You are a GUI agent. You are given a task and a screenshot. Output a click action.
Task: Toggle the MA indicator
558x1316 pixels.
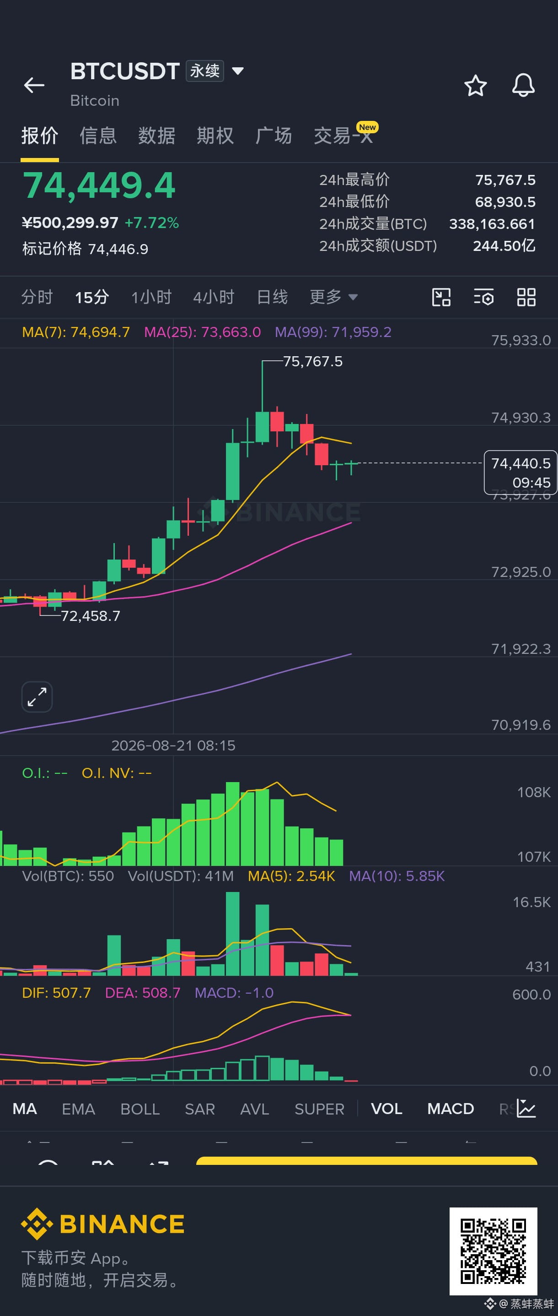[25, 1109]
